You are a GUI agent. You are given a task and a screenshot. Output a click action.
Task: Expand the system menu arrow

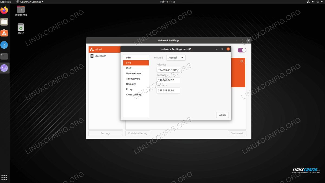[321, 2]
